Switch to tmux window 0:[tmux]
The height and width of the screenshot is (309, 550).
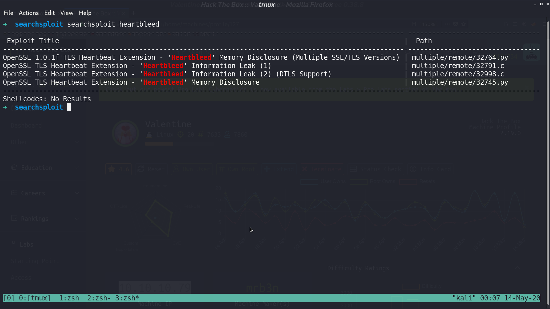click(x=35, y=298)
